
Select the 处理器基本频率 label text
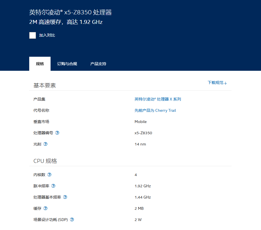tap(47, 197)
